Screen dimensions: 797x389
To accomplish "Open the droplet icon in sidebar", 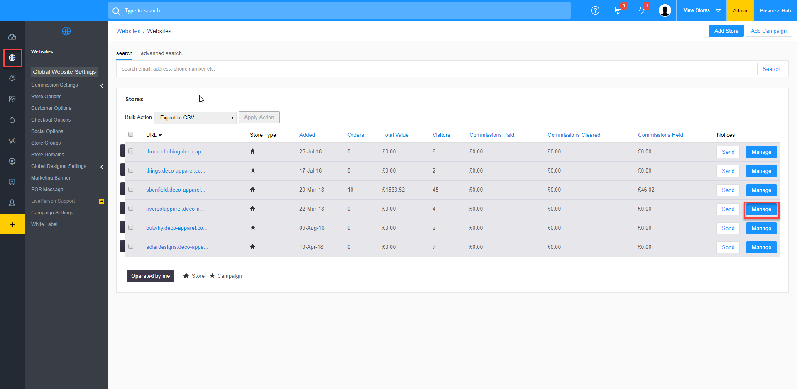I will [12, 120].
